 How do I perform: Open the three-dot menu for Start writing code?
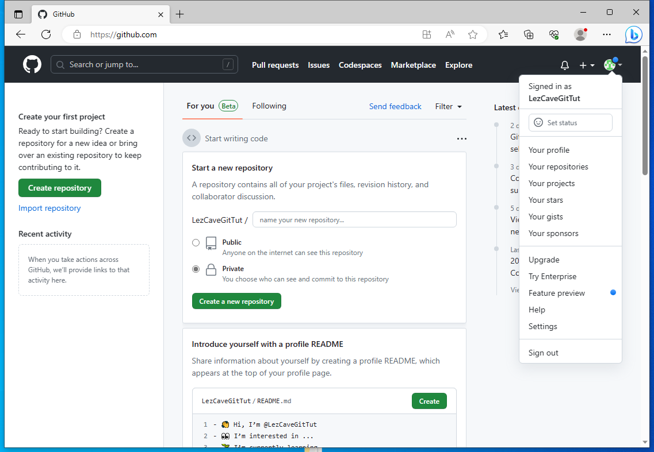pyautogui.click(x=461, y=139)
